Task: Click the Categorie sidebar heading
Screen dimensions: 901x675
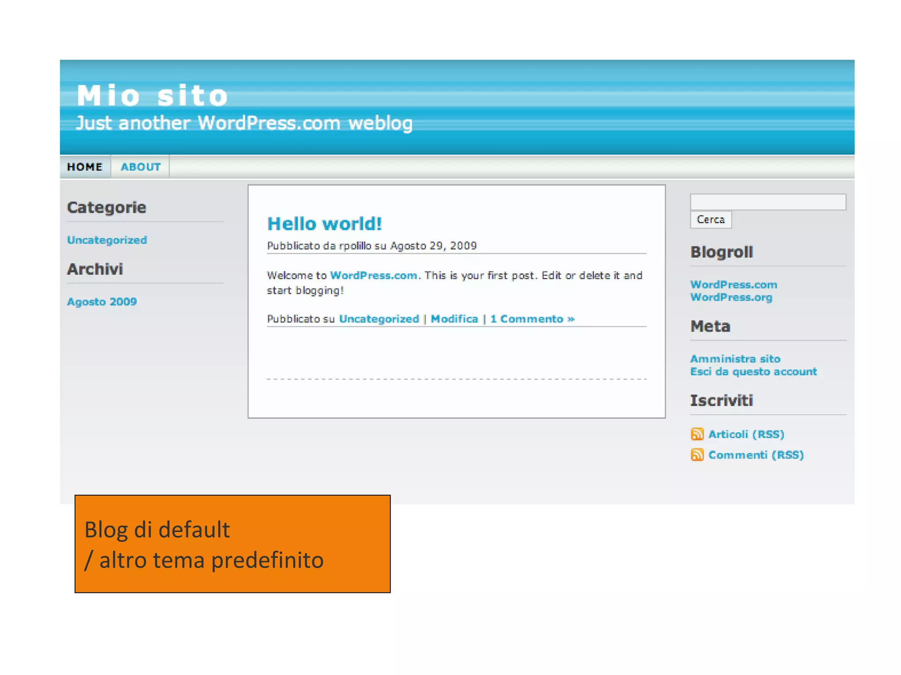Action: (x=106, y=207)
